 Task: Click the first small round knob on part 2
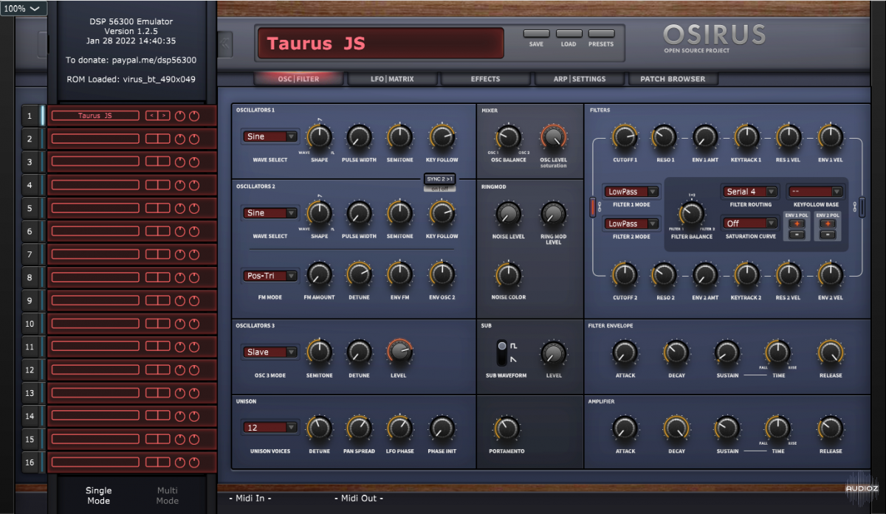pyautogui.click(x=180, y=139)
